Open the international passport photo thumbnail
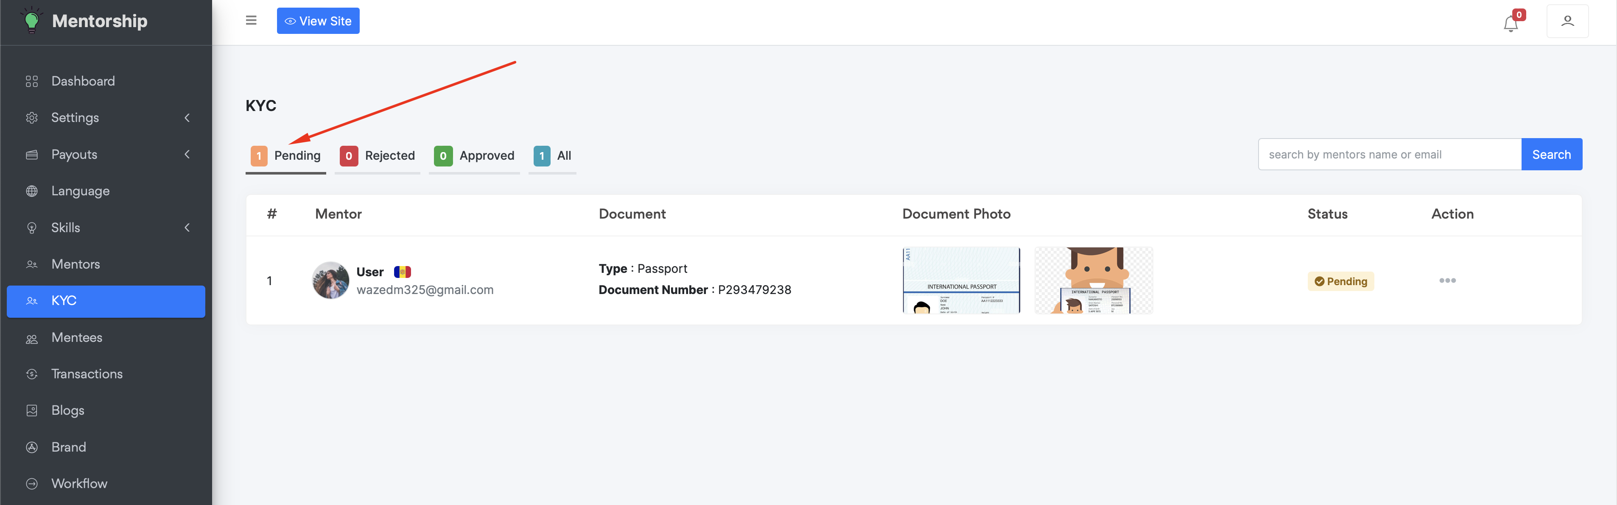Viewport: 1617px width, 505px height. (961, 281)
